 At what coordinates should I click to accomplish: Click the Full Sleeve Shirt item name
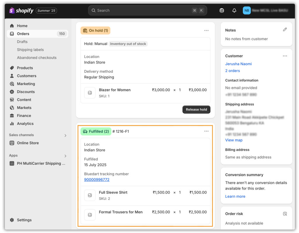pos(113,193)
